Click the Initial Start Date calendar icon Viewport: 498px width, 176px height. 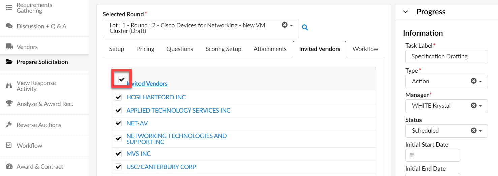tap(412, 156)
